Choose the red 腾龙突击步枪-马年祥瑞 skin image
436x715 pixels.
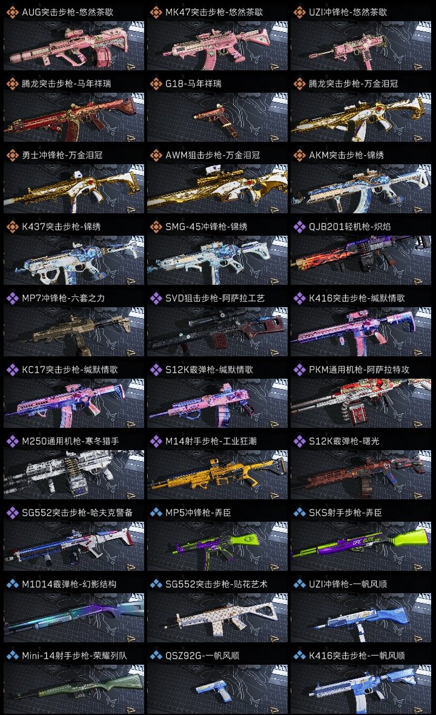(x=74, y=117)
